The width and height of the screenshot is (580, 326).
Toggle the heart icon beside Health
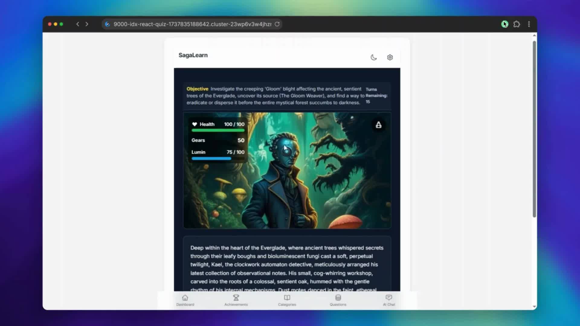pyautogui.click(x=194, y=124)
